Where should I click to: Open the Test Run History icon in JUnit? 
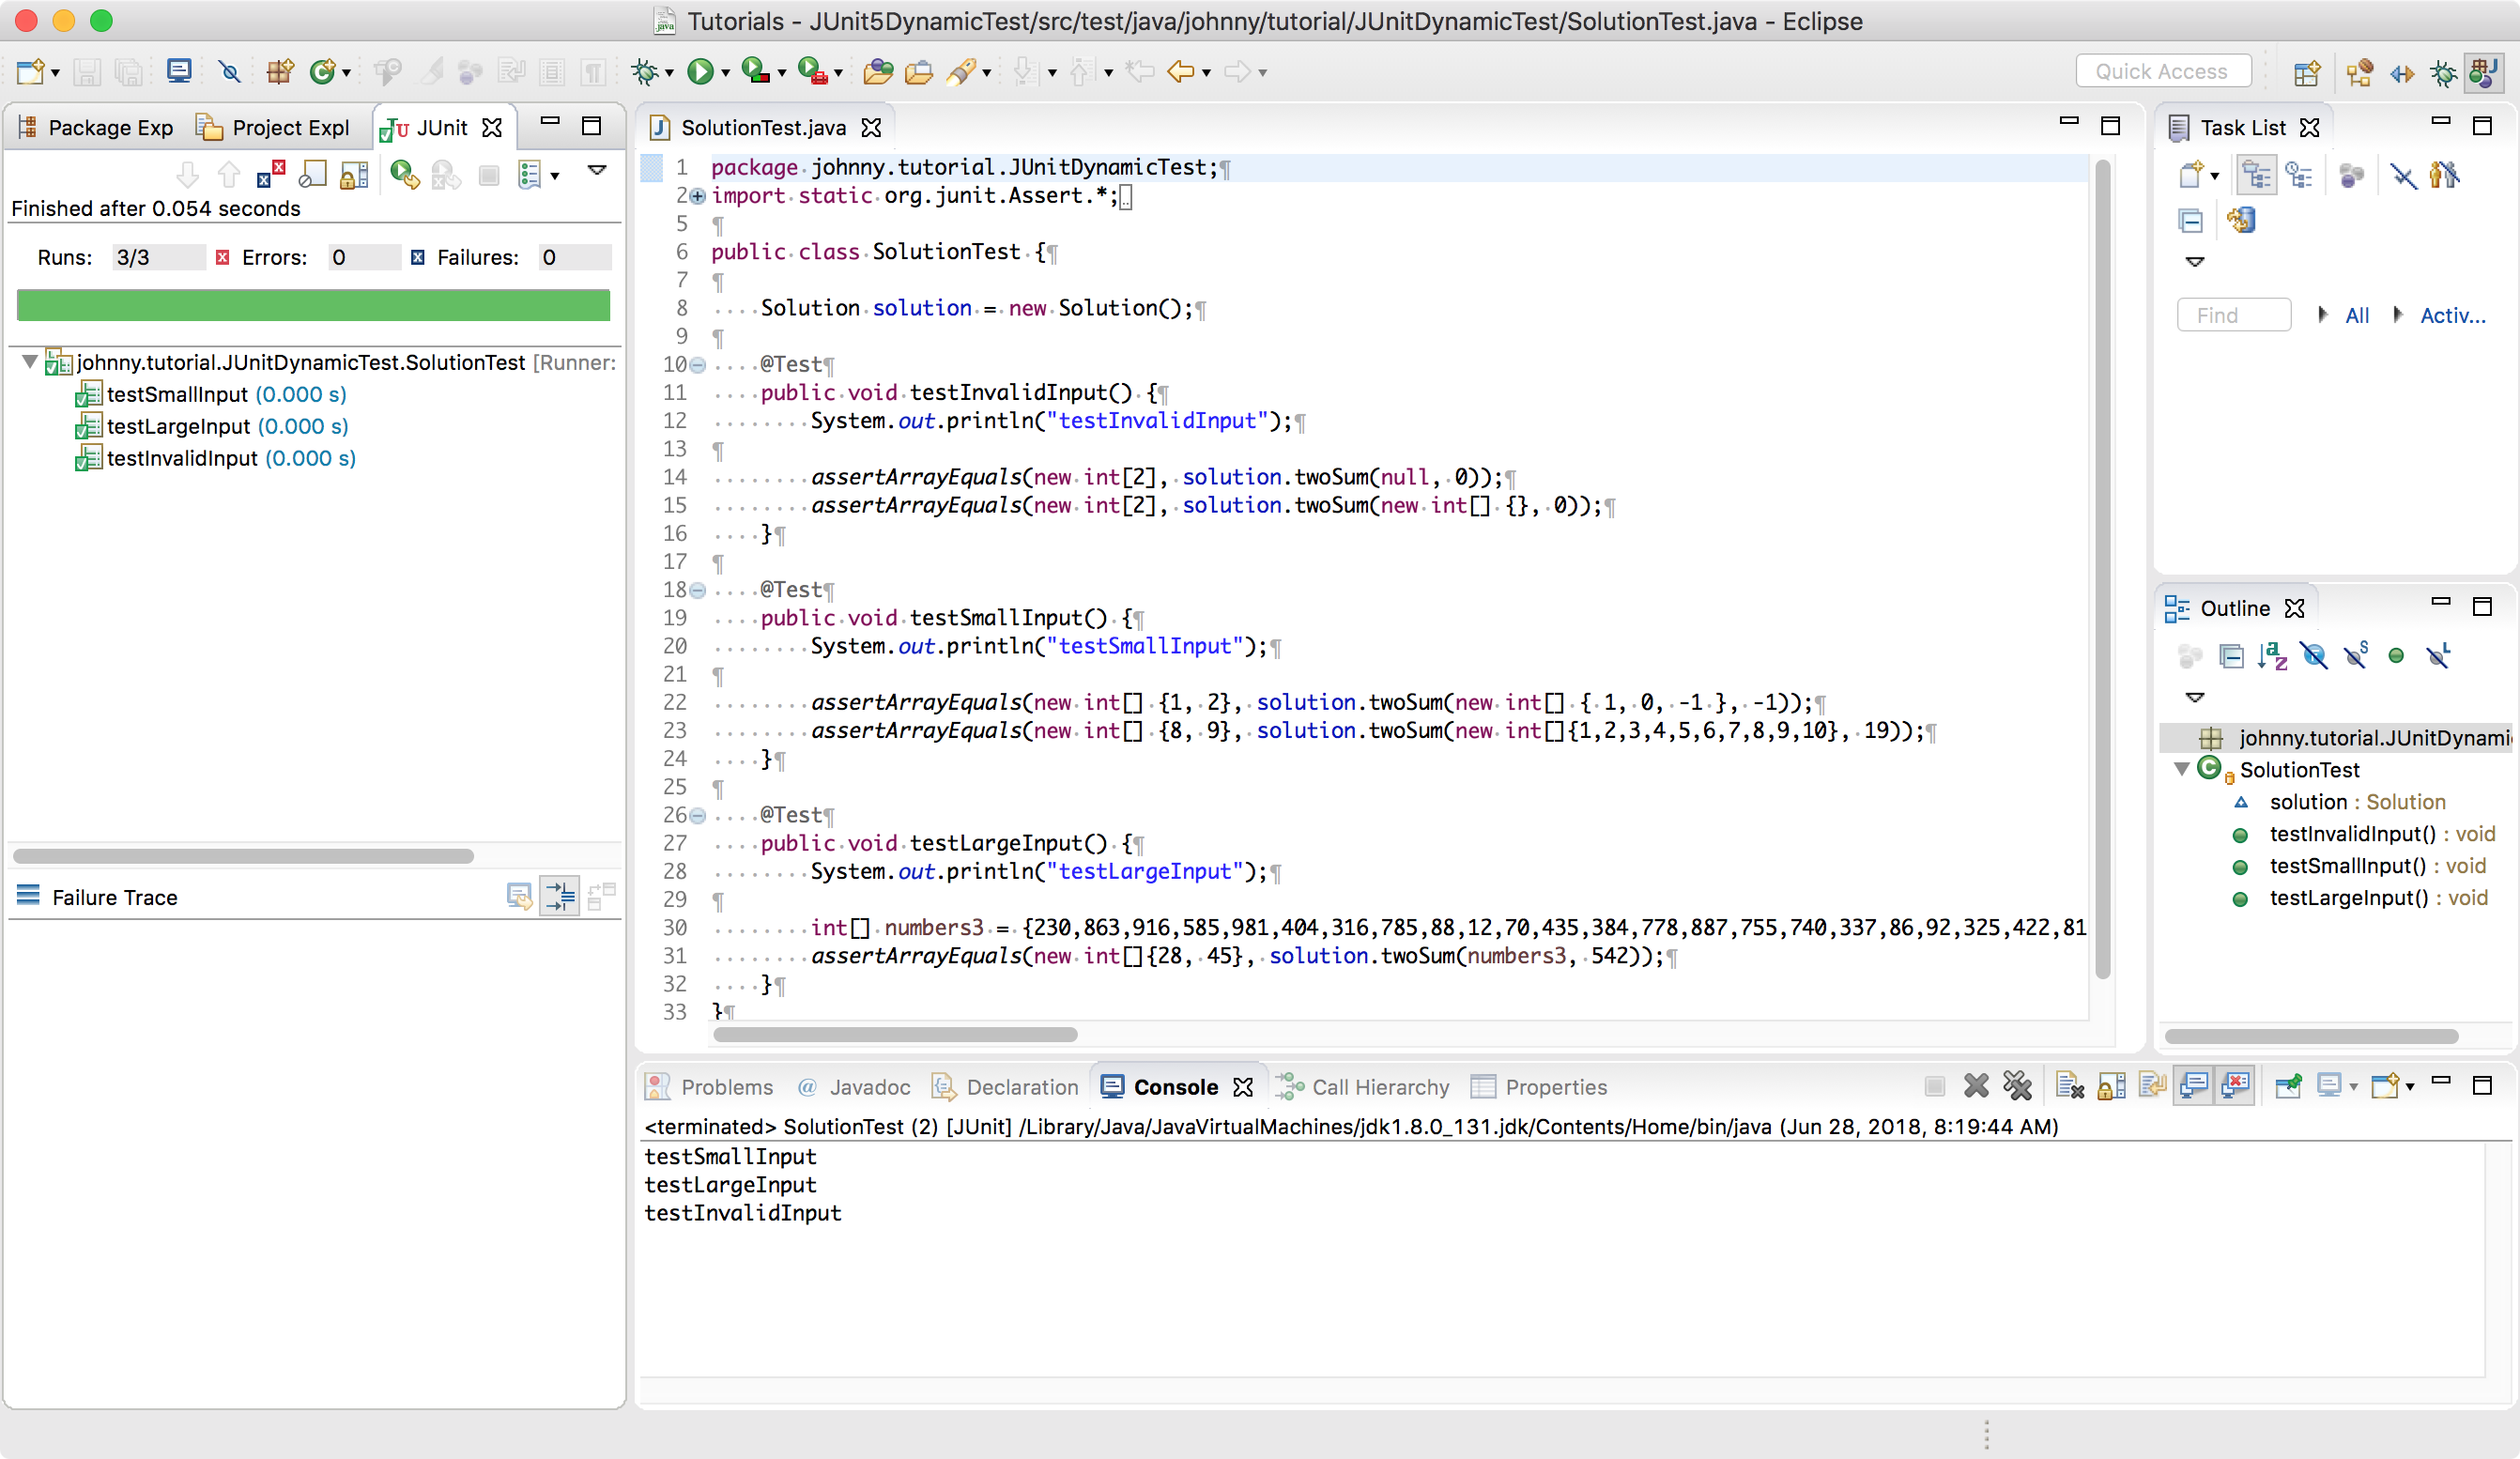click(530, 175)
